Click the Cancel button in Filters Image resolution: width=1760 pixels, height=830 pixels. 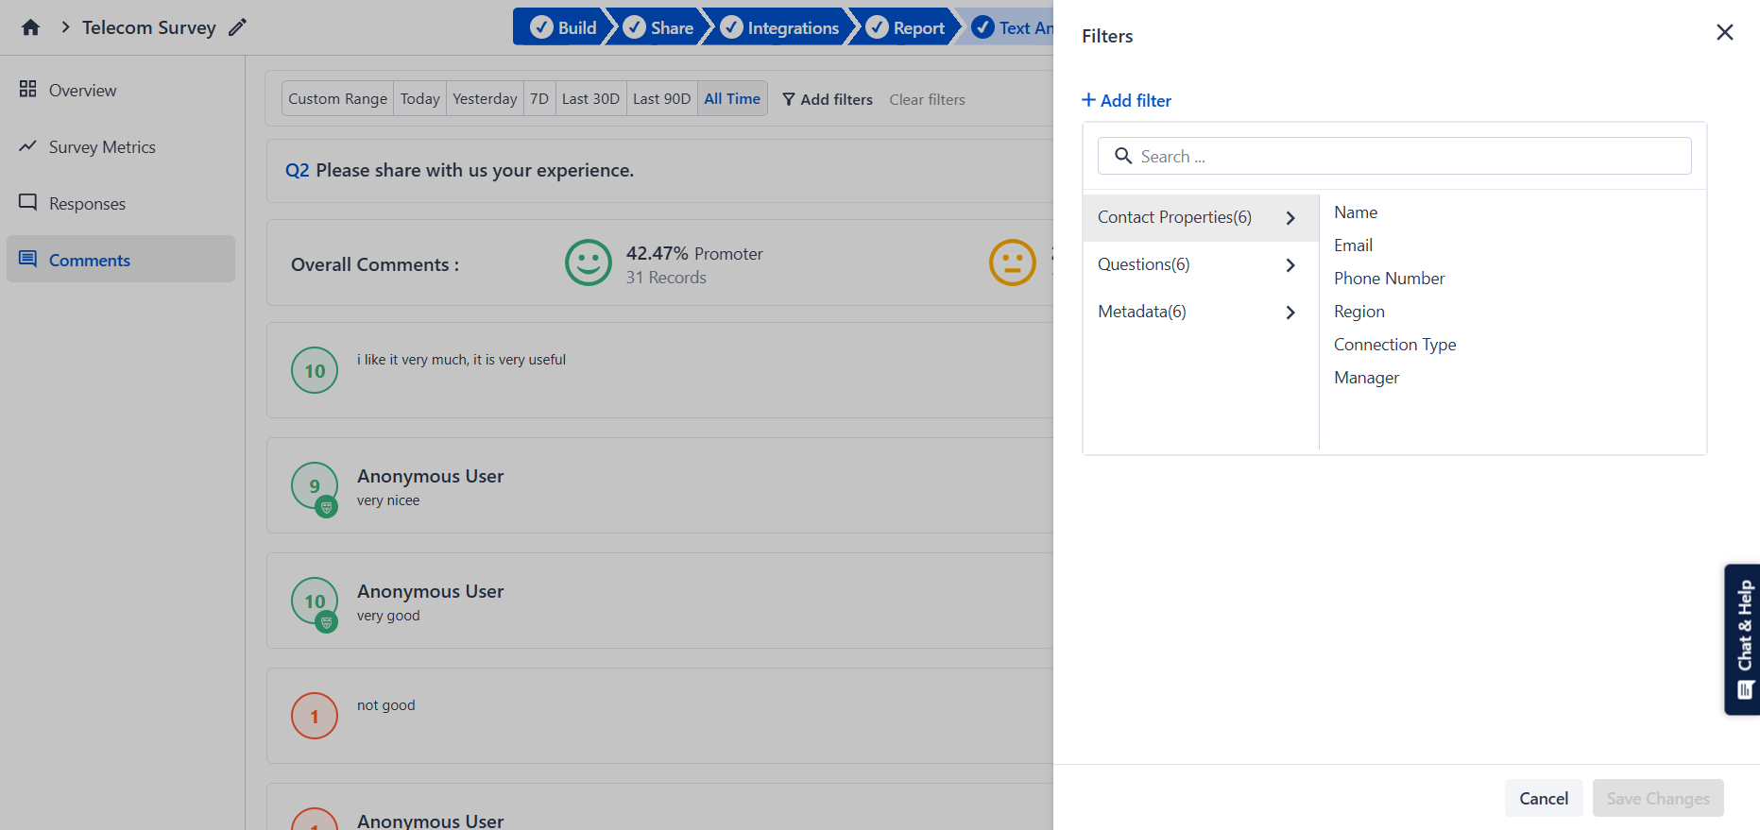click(x=1543, y=798)
